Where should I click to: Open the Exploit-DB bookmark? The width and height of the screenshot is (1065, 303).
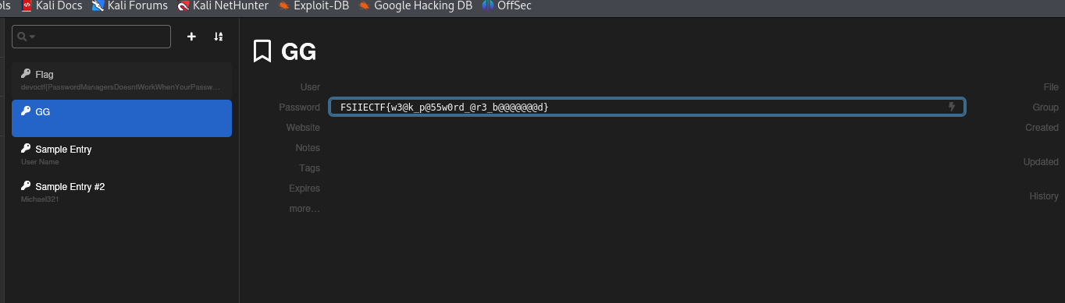pyautogui.click(x=313, y=5)
